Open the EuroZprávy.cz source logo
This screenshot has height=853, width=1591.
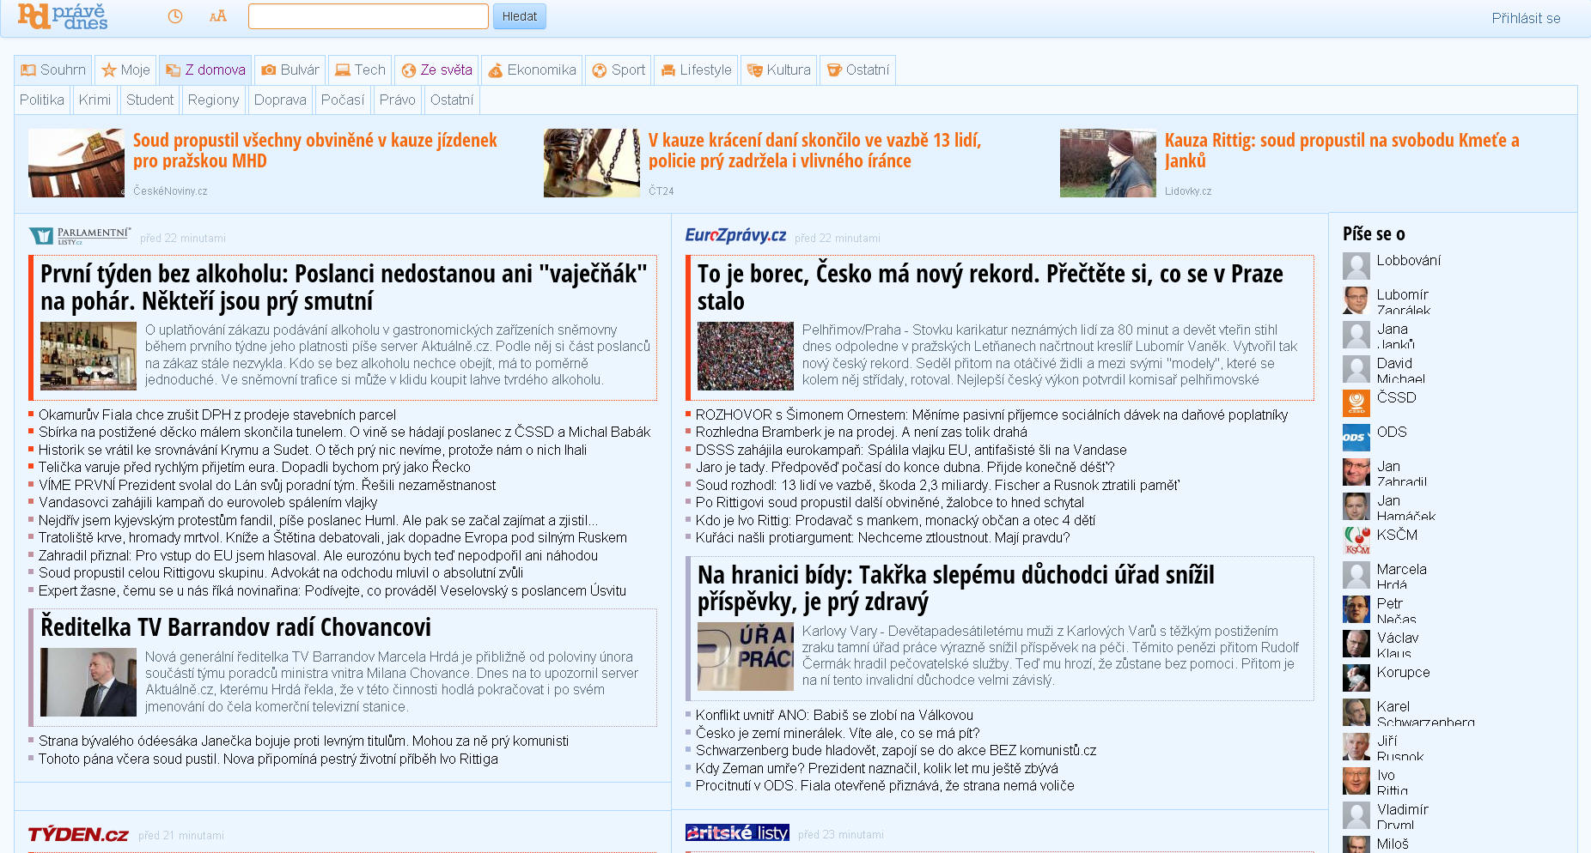(x=735, y=235)
